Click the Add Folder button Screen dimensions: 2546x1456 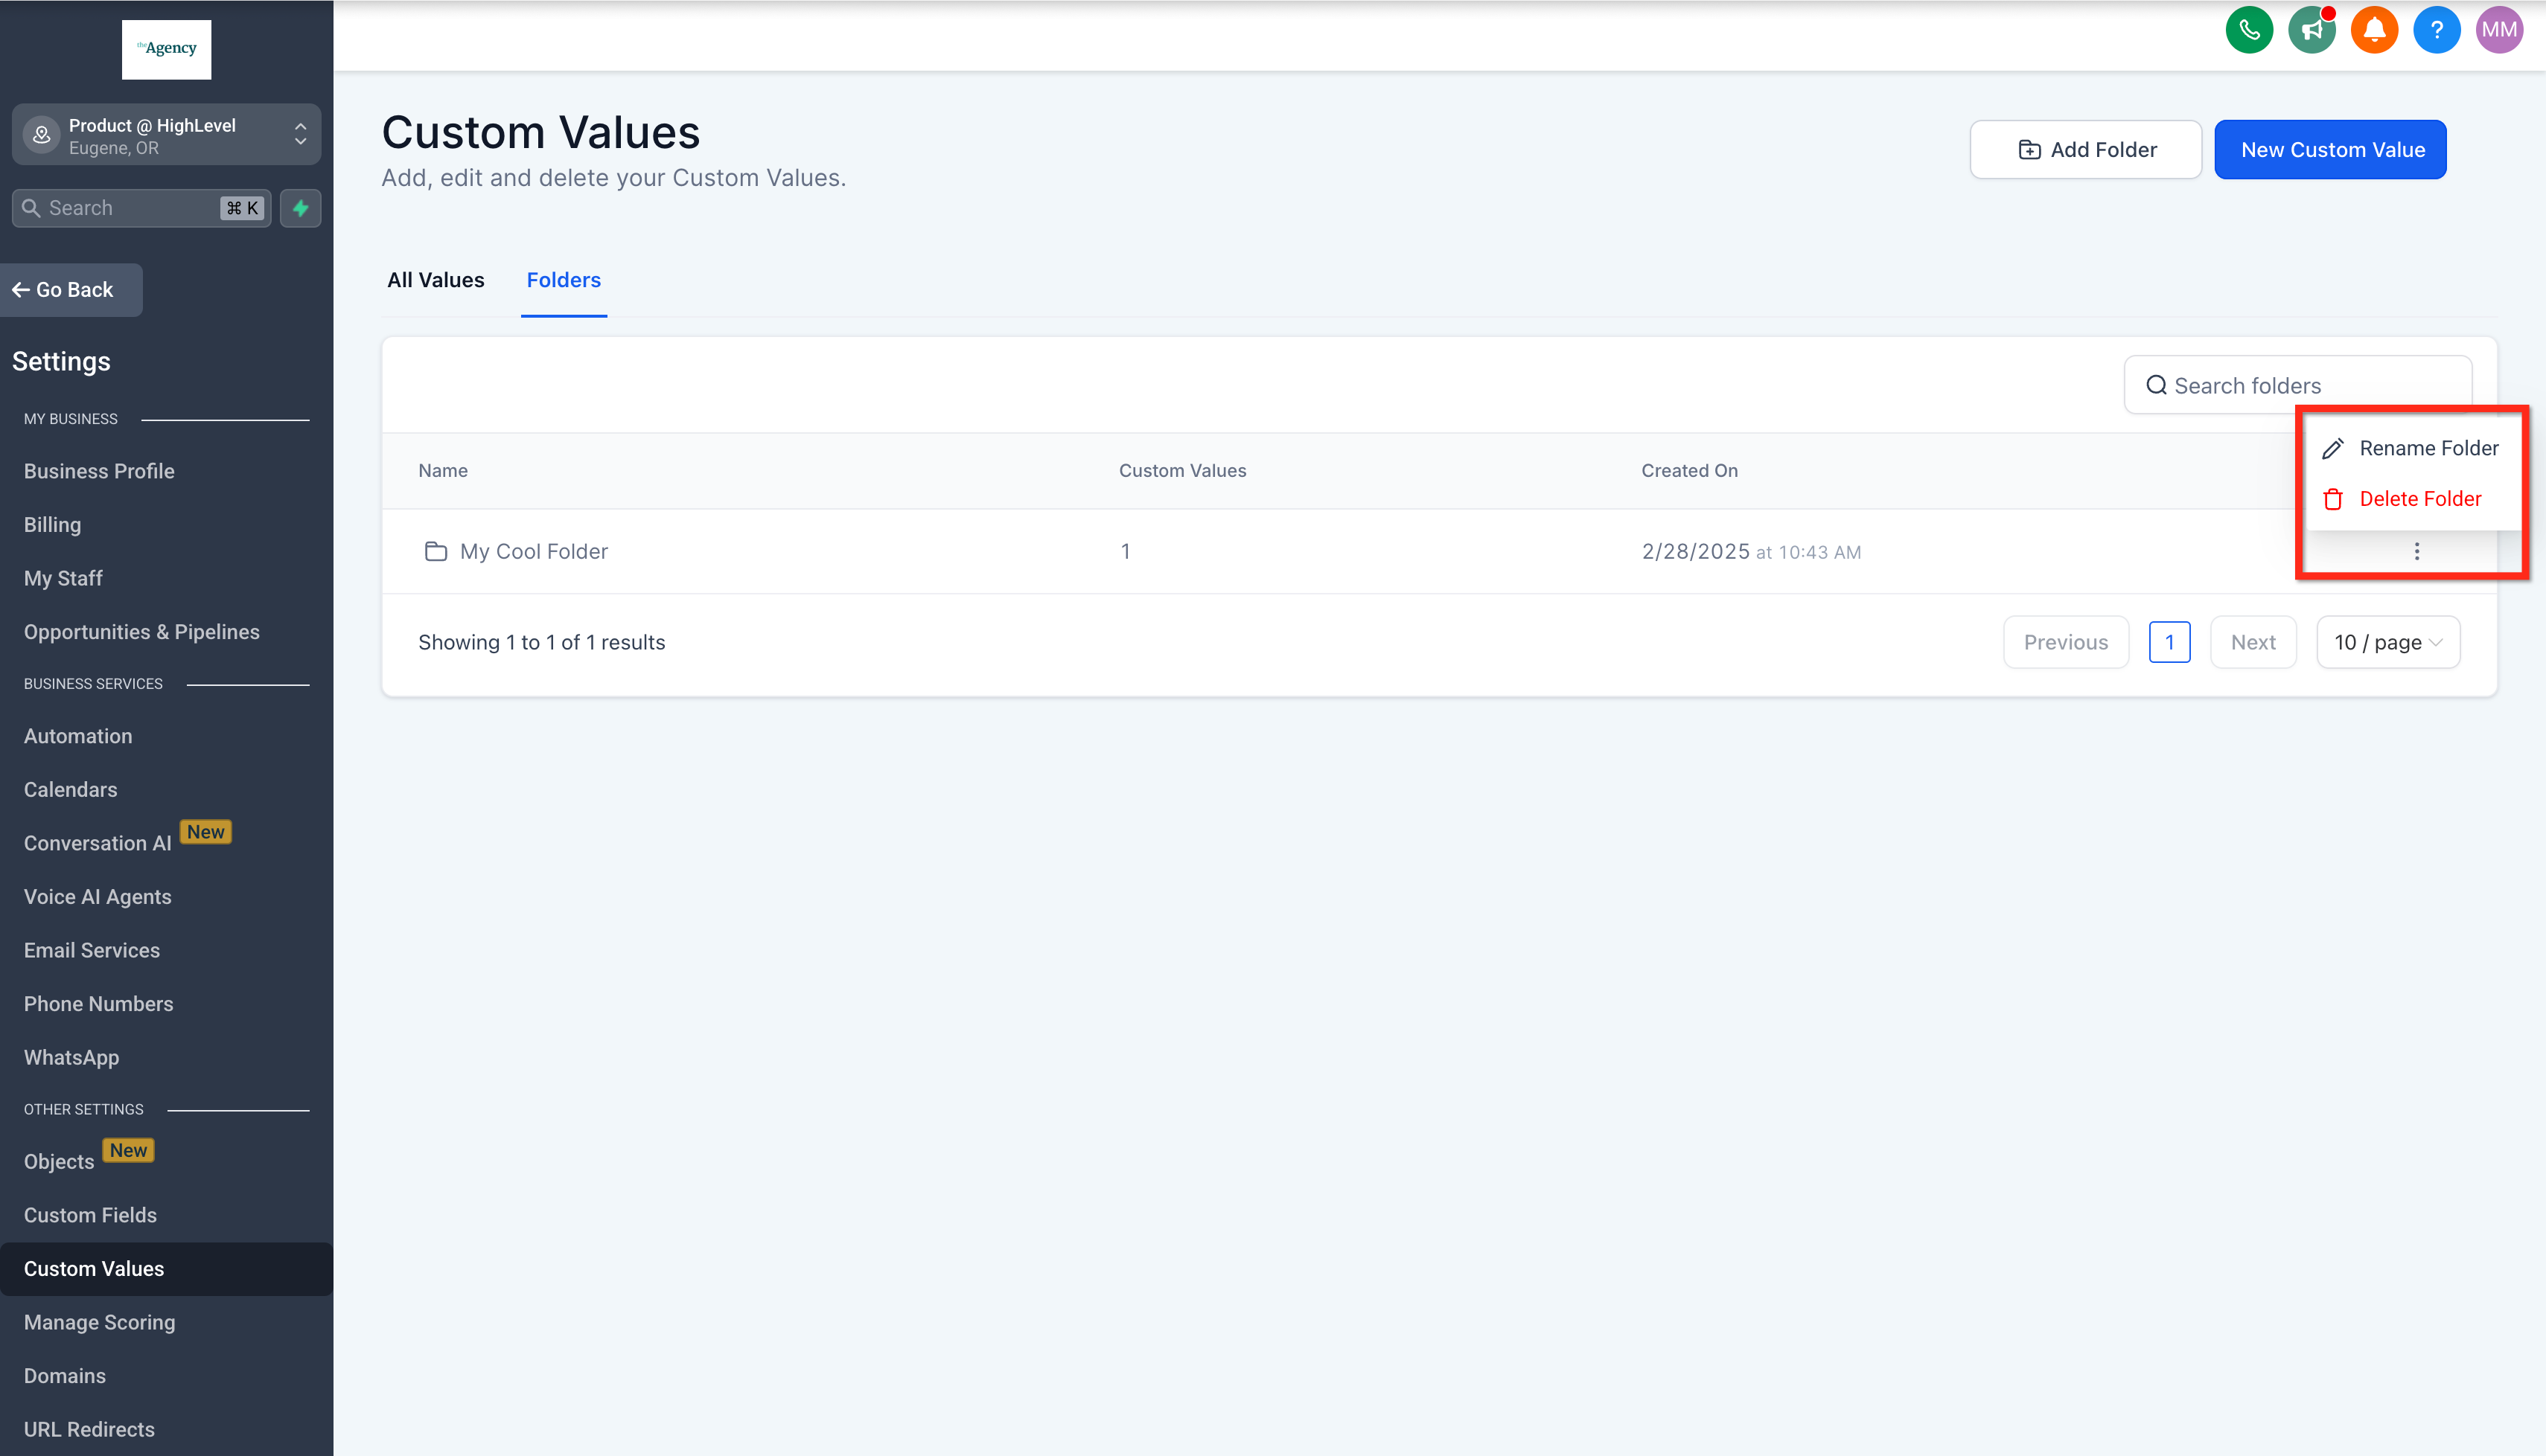click(2085, 150)
